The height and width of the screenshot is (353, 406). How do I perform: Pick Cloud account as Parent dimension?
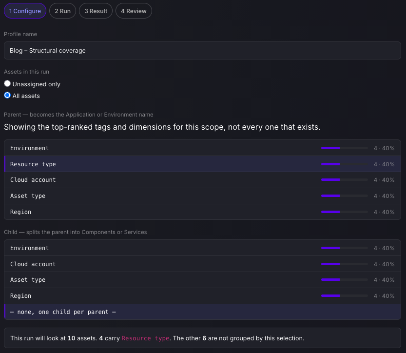click(202, 180)
